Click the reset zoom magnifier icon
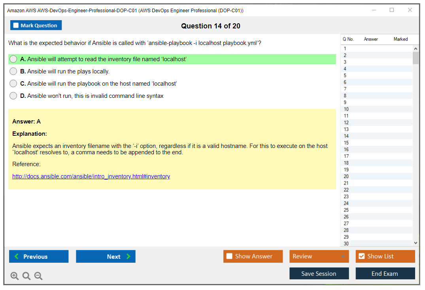 click(26, 276)
